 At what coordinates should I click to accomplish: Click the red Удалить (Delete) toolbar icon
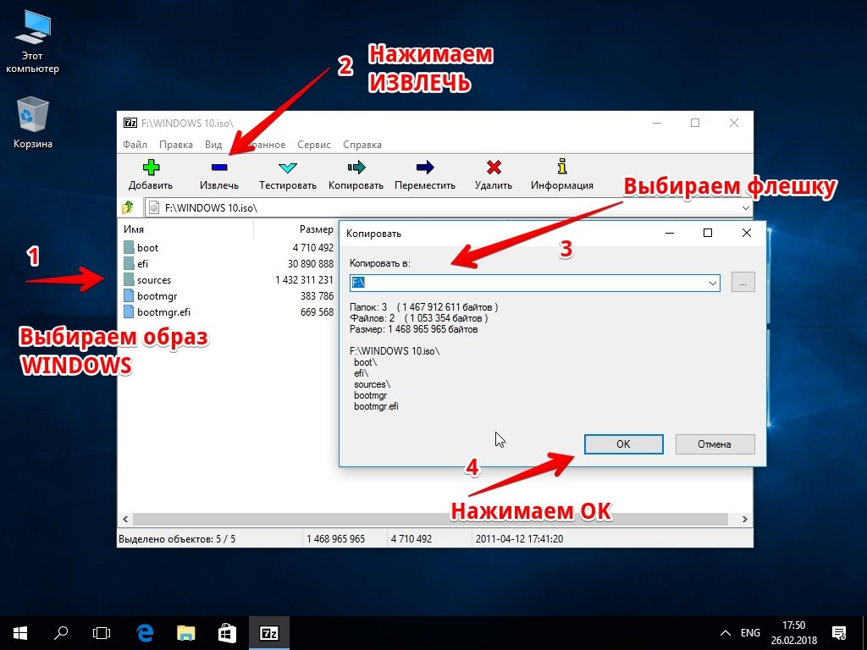494,168
